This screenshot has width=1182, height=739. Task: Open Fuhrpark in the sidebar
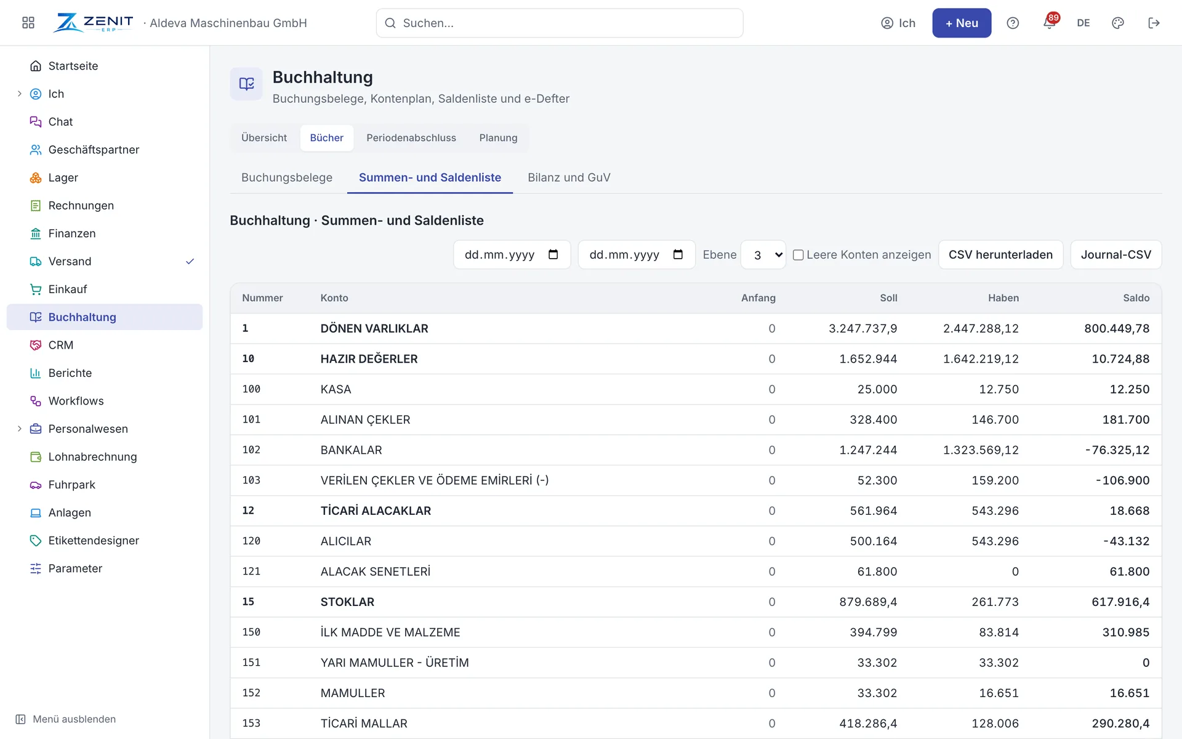coord(105,485)
